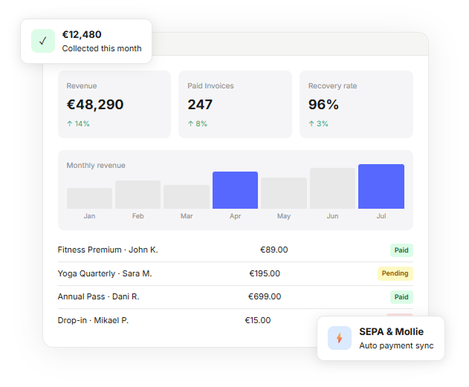
Task: Click the orange lightning bolt icon
Action: click(340, 338)
